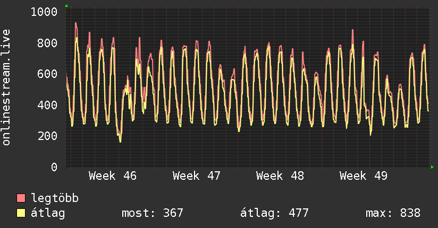The height and width of the screenshot is (228, 438).
Task: Click the green arrow atop the y-axis
Action: 66,6
